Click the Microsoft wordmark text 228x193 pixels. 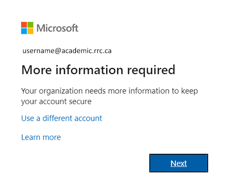(57, 28)
